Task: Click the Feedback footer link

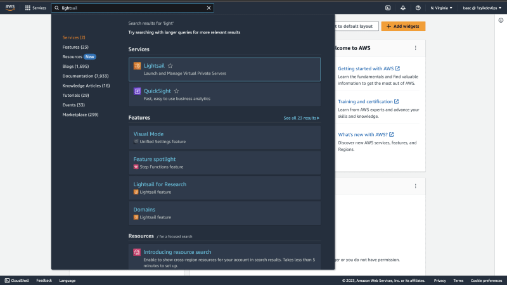Action: [44, 281]
